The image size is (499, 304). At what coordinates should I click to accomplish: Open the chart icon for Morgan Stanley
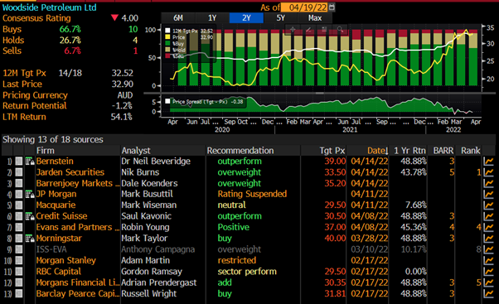pyautogui.click(x=488, y=260)
